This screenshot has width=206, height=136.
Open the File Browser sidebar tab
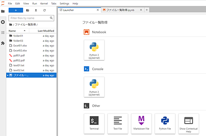tap(3, 12)
